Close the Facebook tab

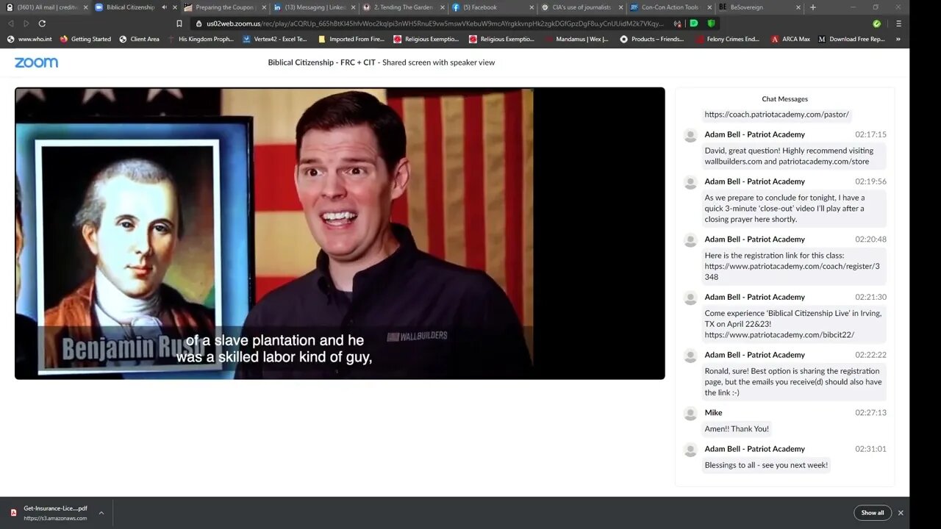[x=532, y=7]
